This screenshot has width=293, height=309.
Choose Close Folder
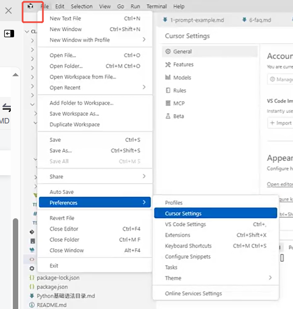click(x=95, y=240)
